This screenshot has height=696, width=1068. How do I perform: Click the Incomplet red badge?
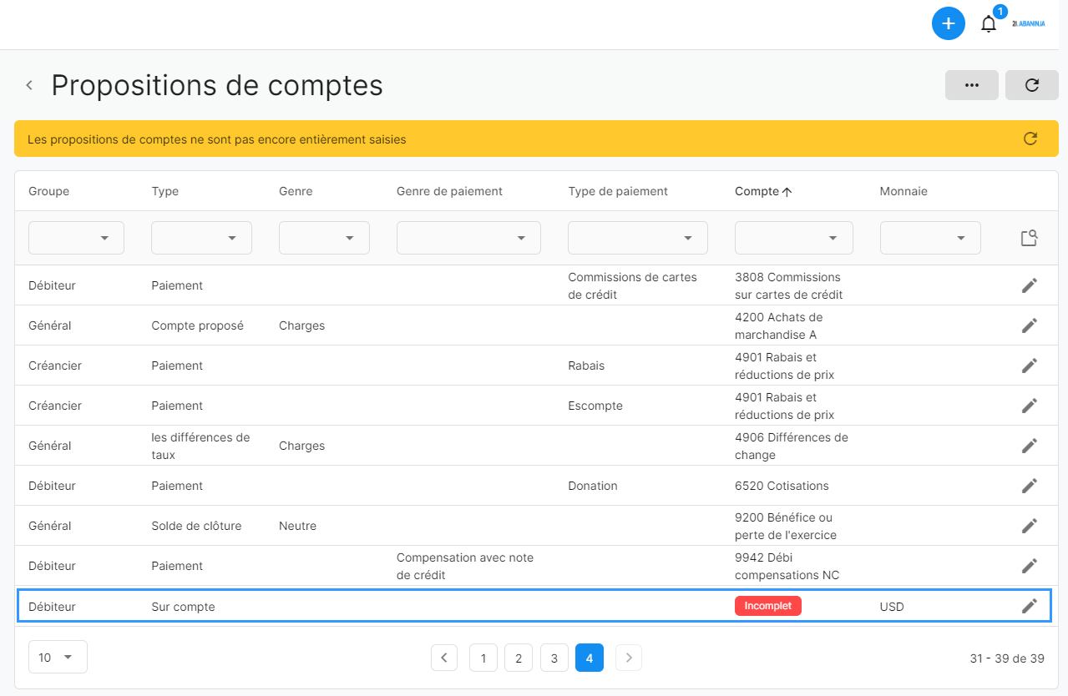767,605
